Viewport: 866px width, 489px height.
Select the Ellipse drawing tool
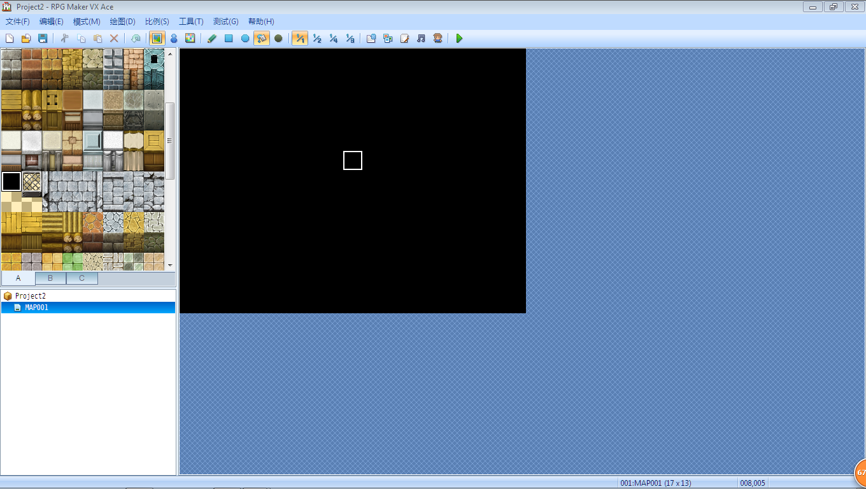pos(245,38)
